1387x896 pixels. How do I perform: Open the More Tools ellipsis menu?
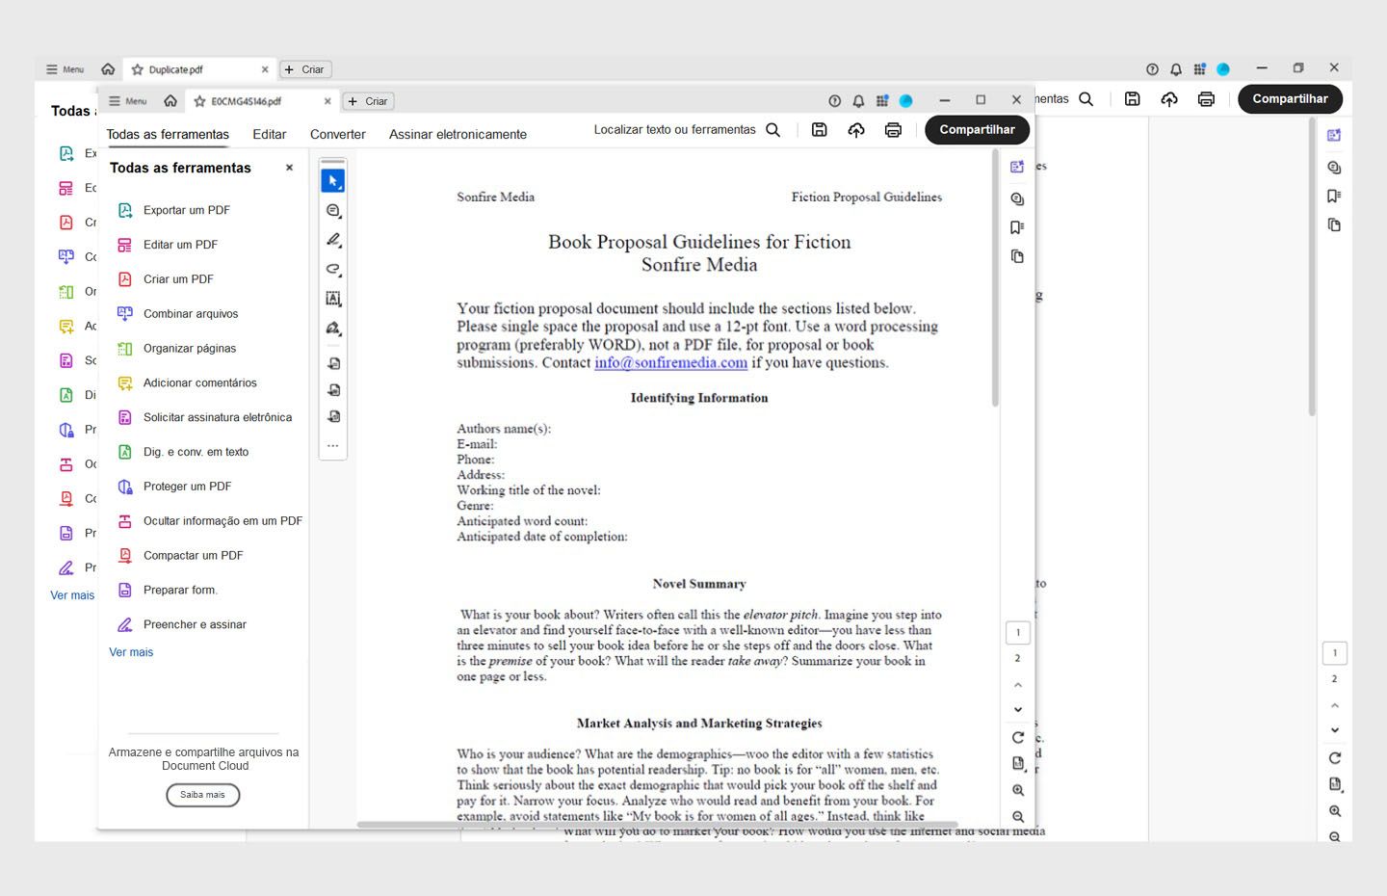pos(332,445)
